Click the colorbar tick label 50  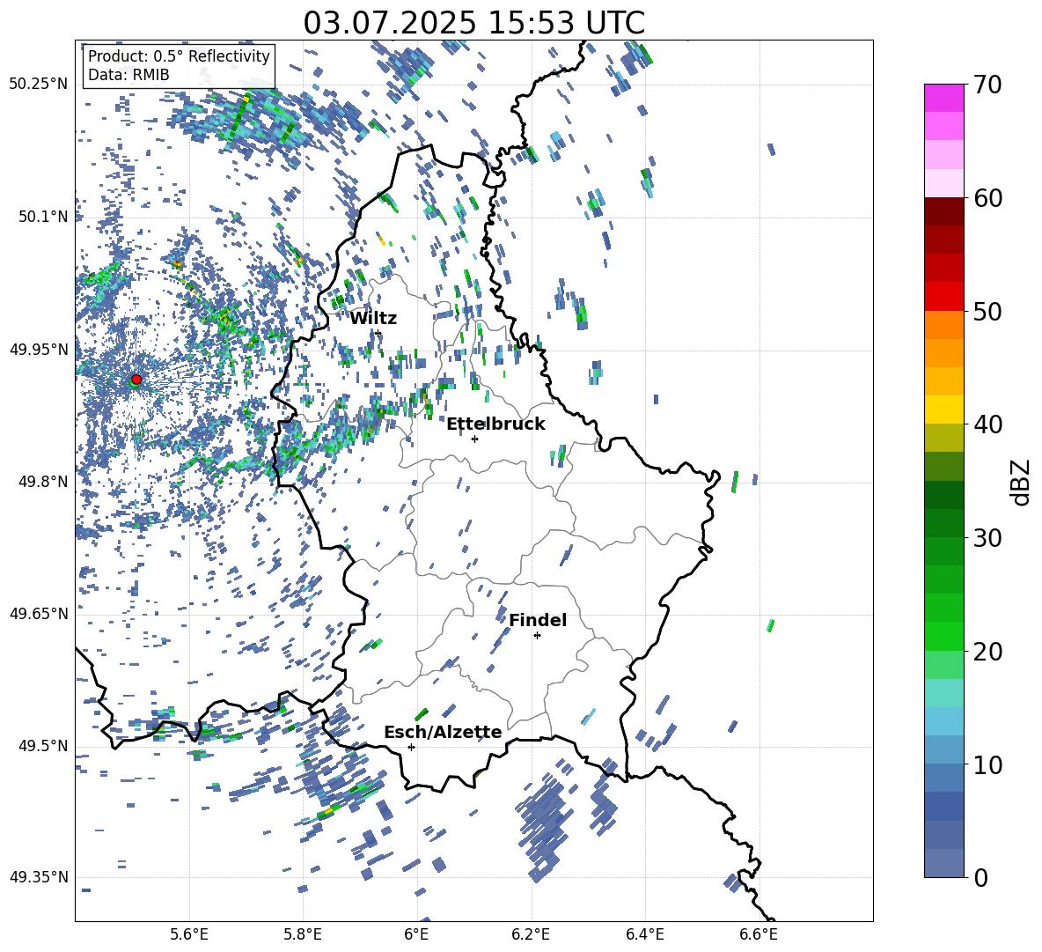click(988, 311)
